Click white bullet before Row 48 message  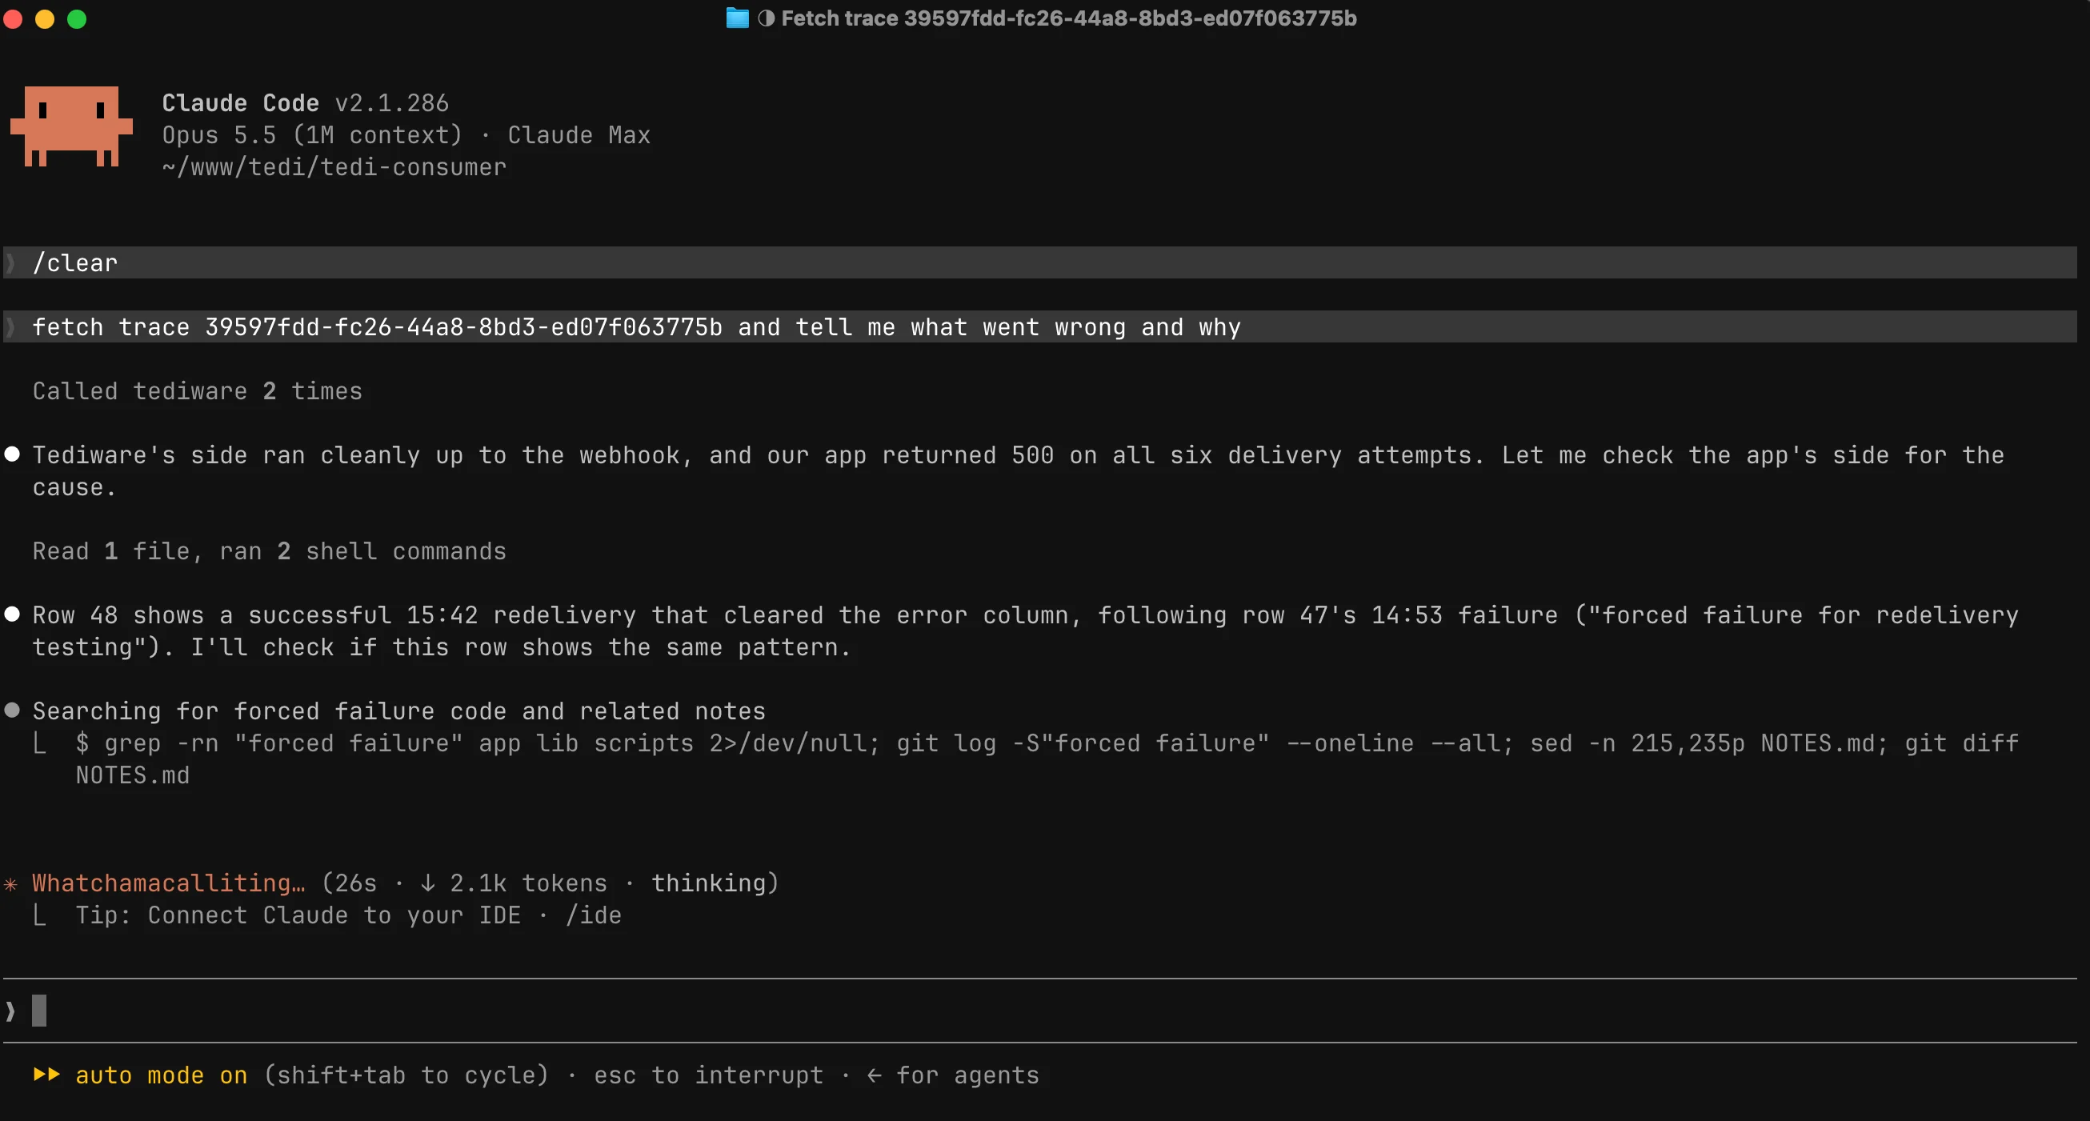[x=12, y=614]
